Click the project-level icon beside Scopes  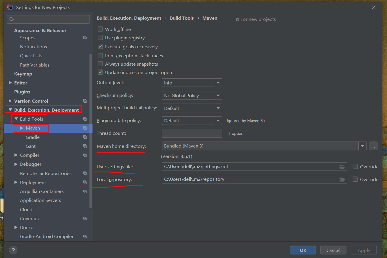pos(85,38)
